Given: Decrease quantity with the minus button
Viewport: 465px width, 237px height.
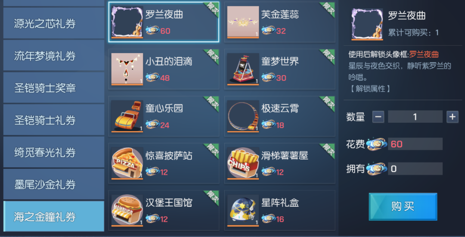Looking at the screenshot, I should pyautogui.click(x=378, y=117).
